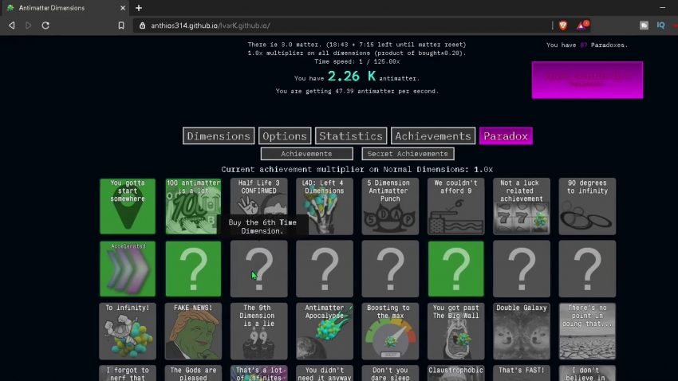Screen dimensions: 678x381
Task: Click question mark tile under Half Life 3
Action: point(258,269)
